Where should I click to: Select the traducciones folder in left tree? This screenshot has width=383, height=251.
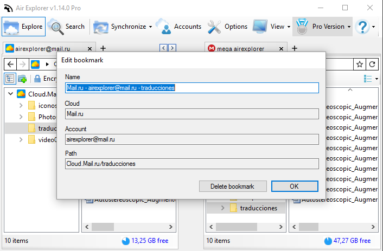point(31,128)
